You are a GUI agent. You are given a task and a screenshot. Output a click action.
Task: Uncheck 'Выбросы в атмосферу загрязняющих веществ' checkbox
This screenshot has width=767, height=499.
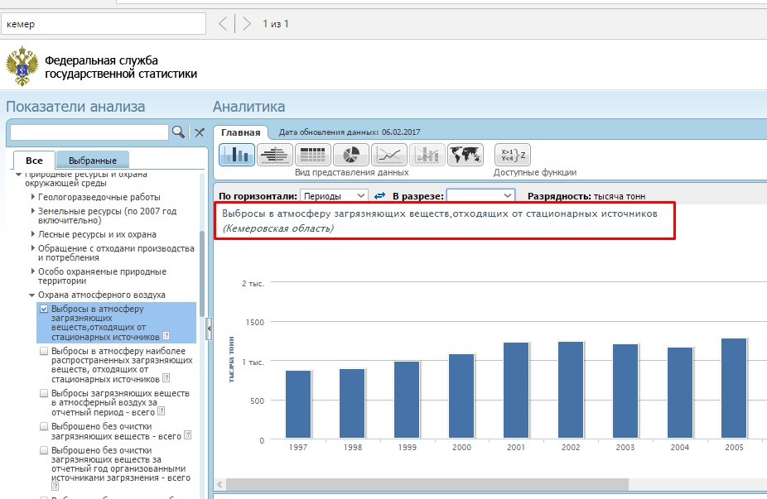point(44,309)
